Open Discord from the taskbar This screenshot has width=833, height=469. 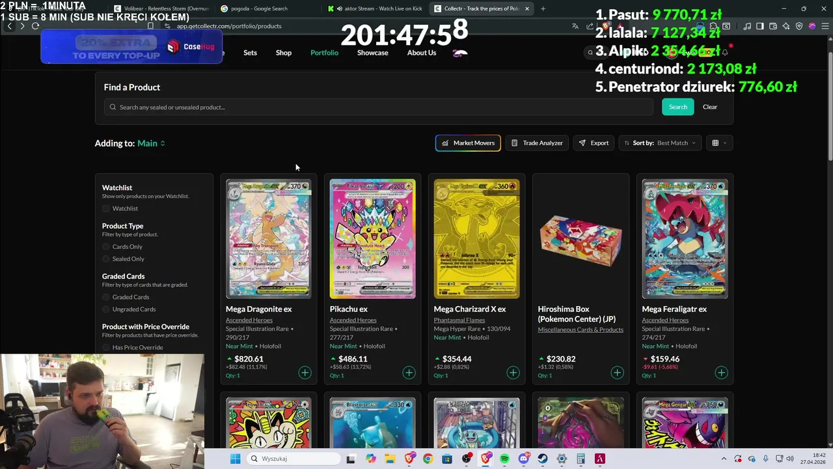(524, 459)
